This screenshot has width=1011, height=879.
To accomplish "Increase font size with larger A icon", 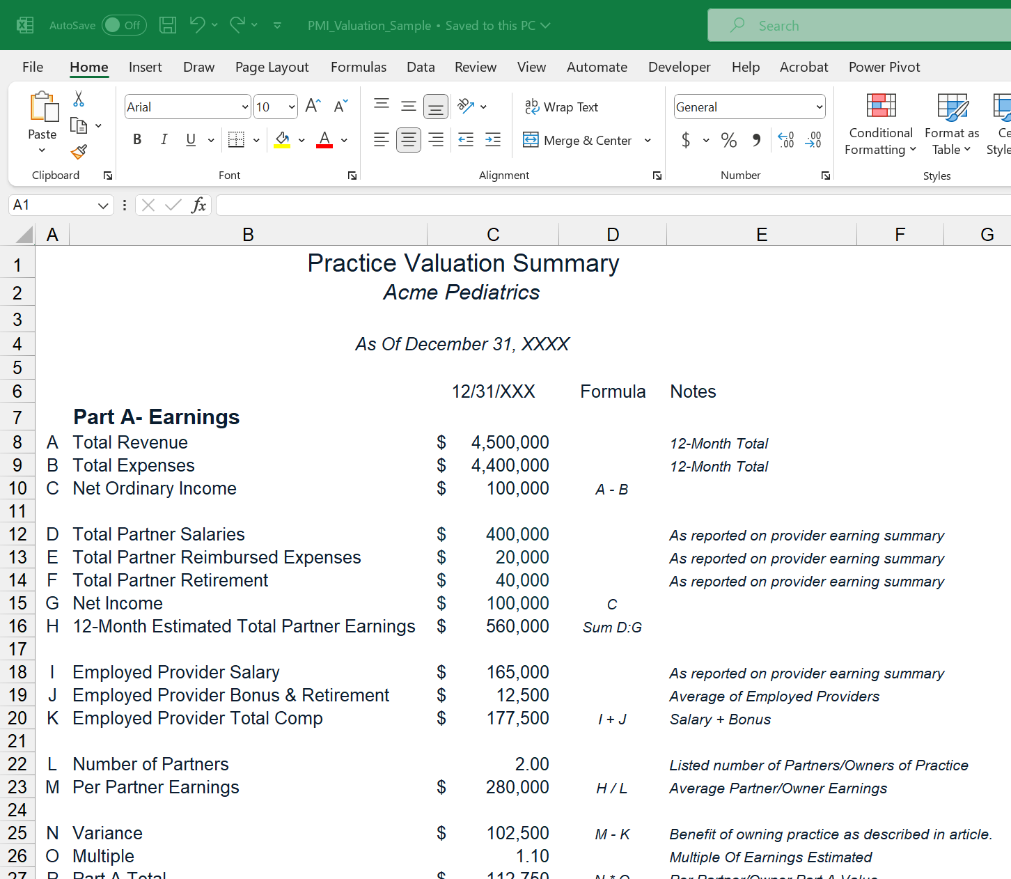I will coord(313,106).
